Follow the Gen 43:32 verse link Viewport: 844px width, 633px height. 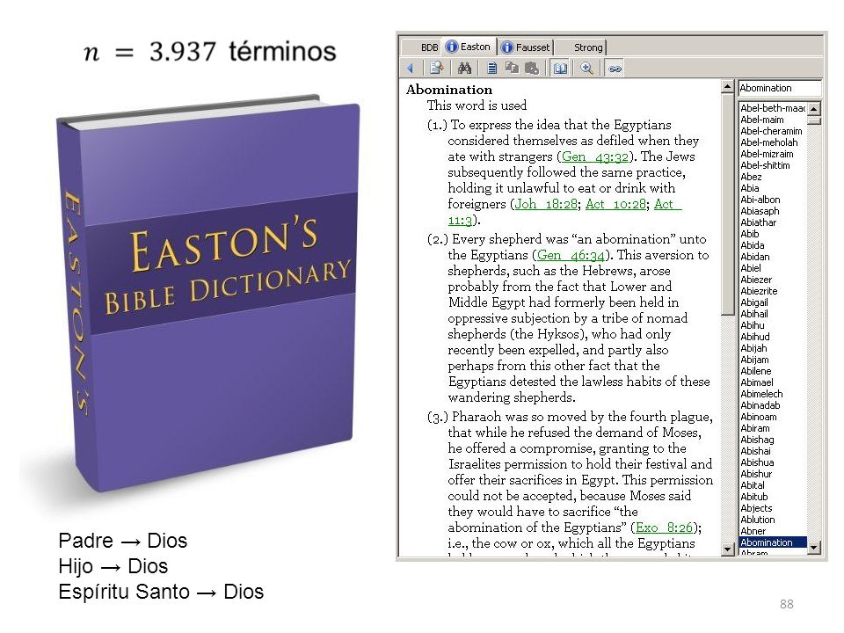(x=595, y=156)
